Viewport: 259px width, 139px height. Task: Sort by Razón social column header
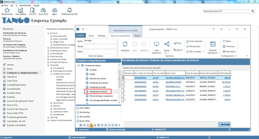(175, 73)
